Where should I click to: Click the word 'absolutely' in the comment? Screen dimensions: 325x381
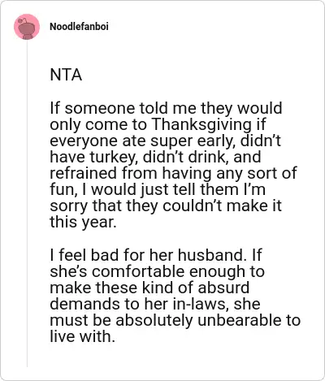(154, 320)
